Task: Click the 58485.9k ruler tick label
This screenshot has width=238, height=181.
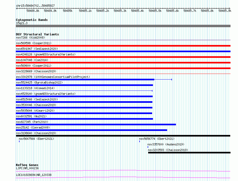Action: point(225,11)
